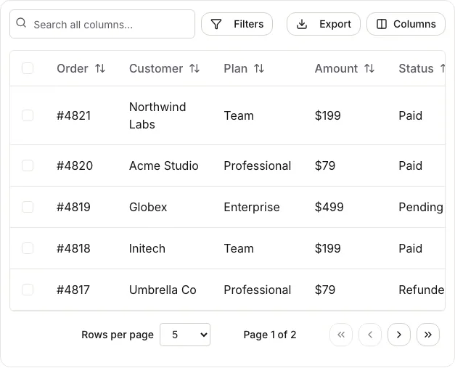The image size is (455, 368).
Task: Click the Initech customer cell
Action: click(147, 249)
